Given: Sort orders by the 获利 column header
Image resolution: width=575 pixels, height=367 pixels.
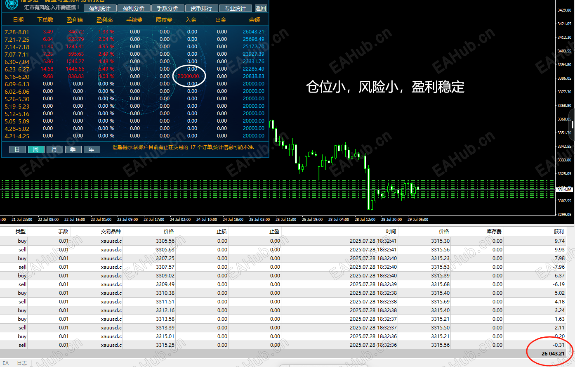Looking at the screenshot, I should 559,232.
